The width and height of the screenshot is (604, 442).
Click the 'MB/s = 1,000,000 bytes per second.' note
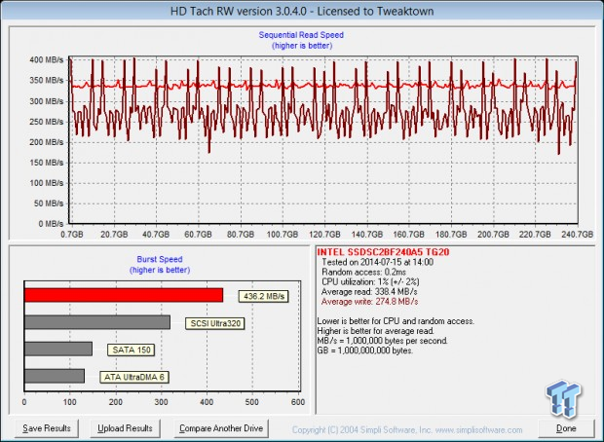point(383,341)
